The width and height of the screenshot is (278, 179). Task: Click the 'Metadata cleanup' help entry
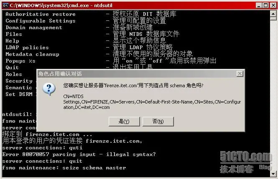[32, 54]
